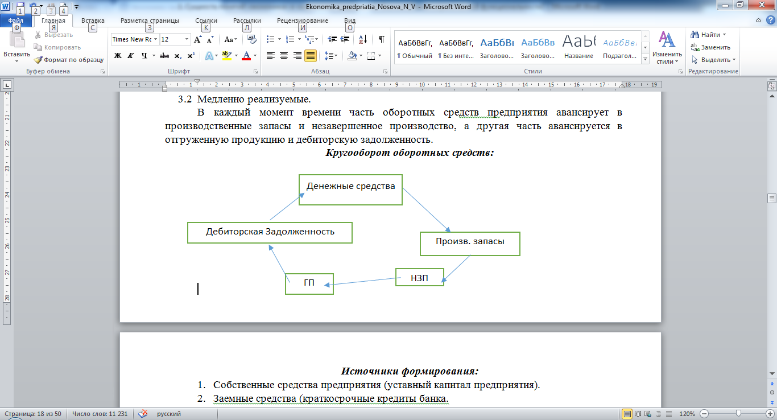Toggle bold (Ж) formatting

pos(118,55)
